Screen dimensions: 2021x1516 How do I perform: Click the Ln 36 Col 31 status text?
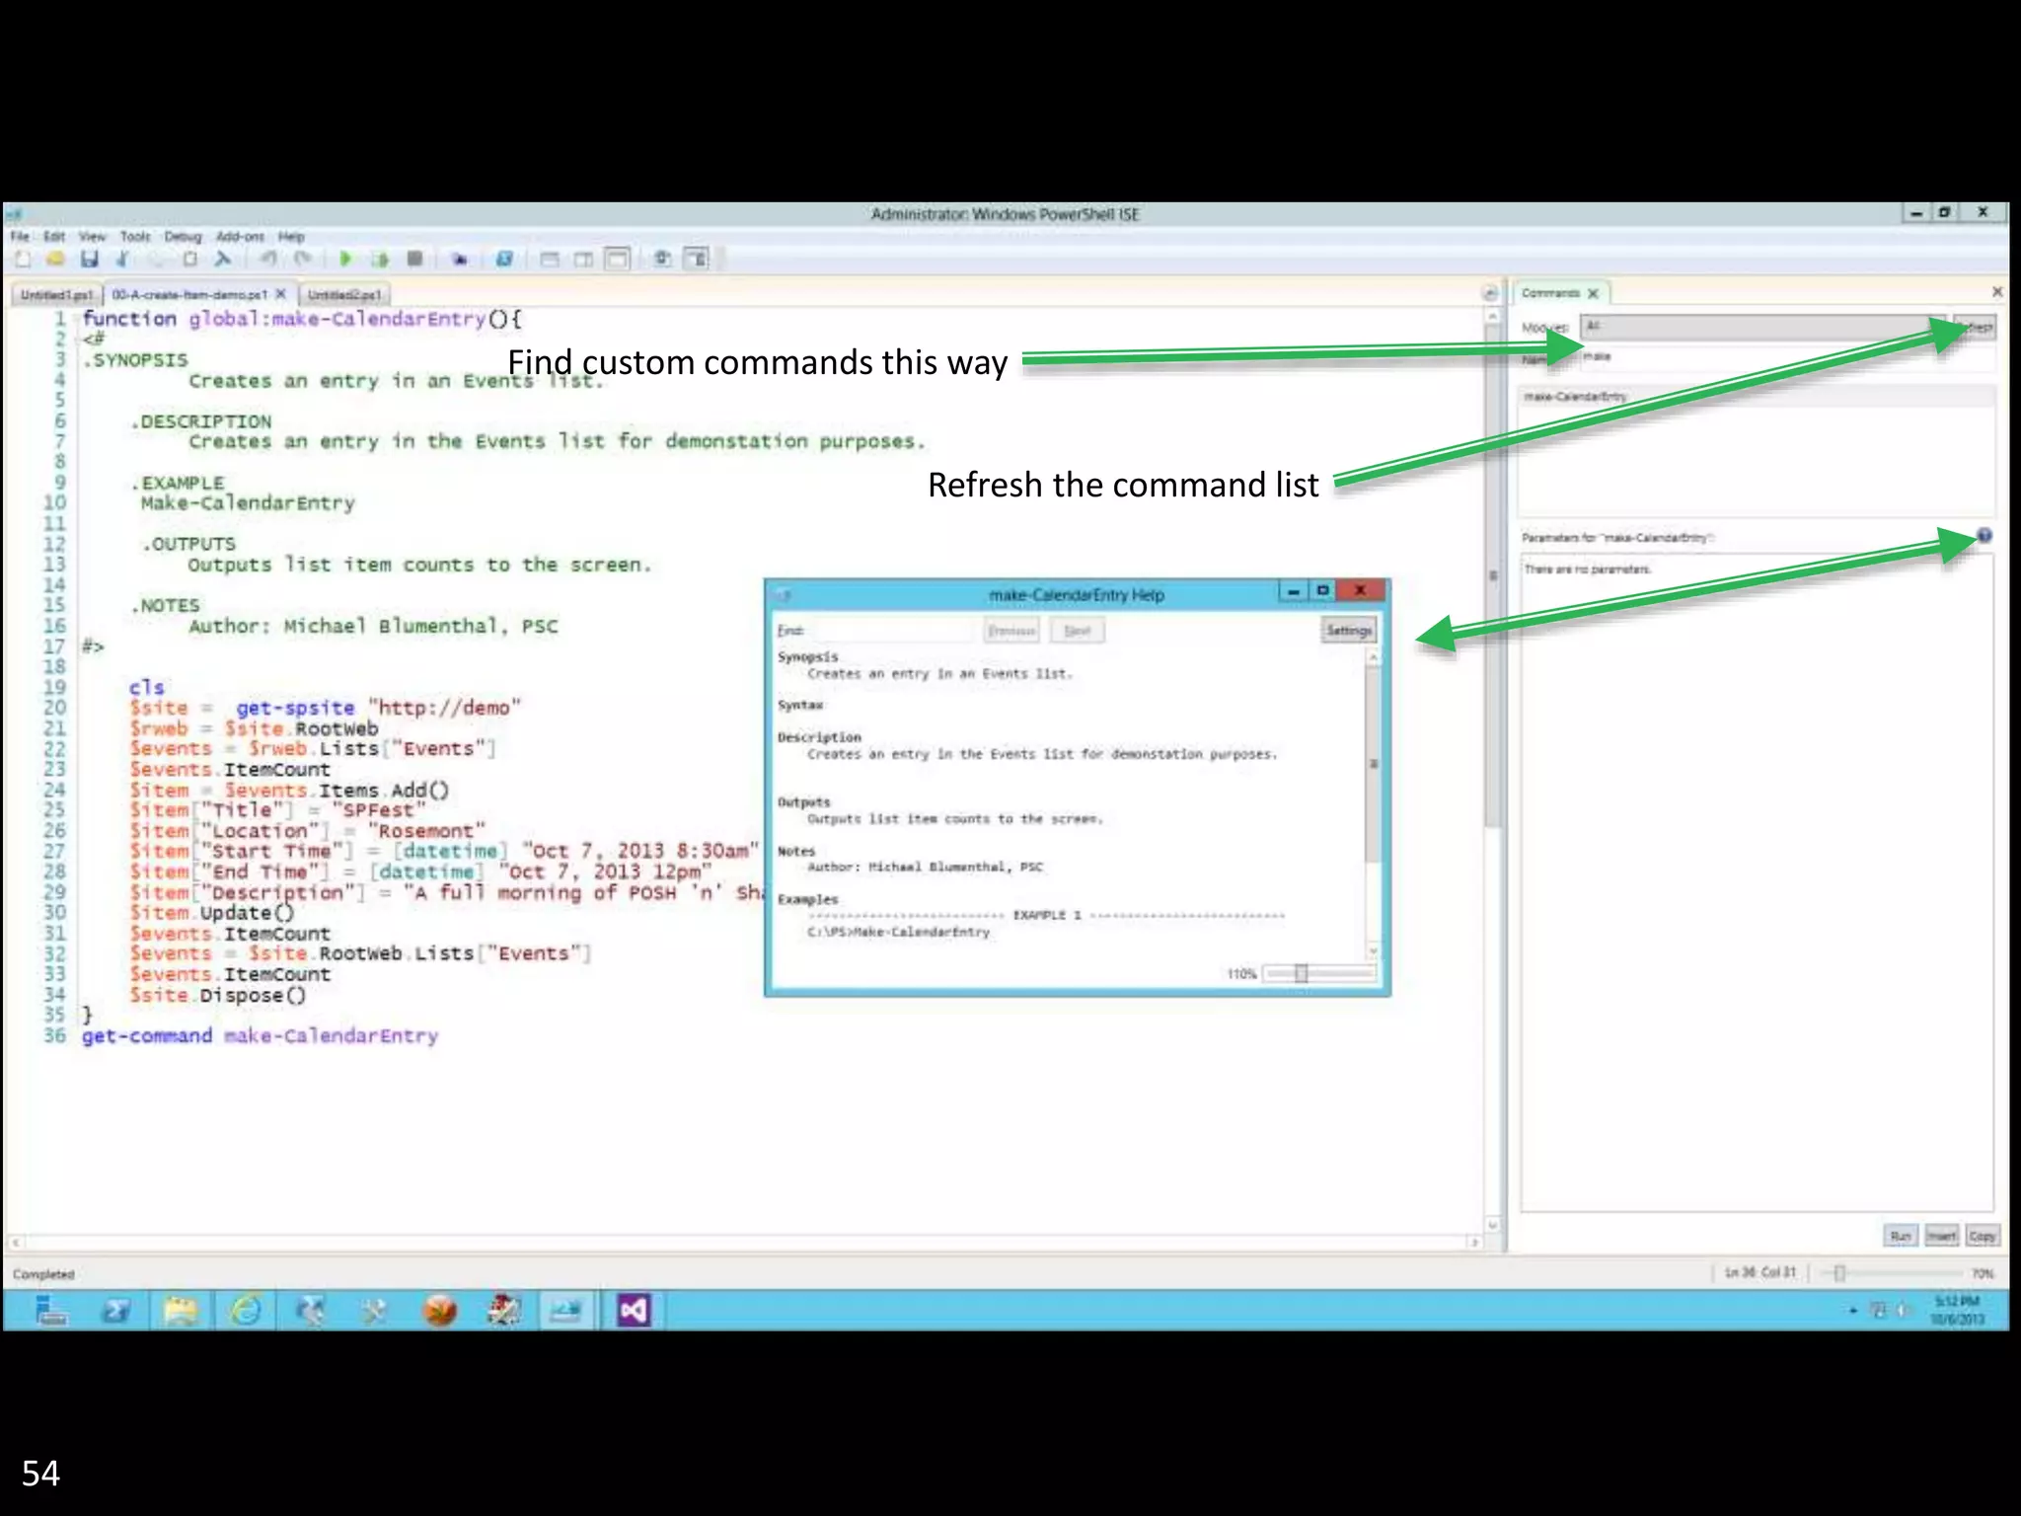[1760, 1273]
